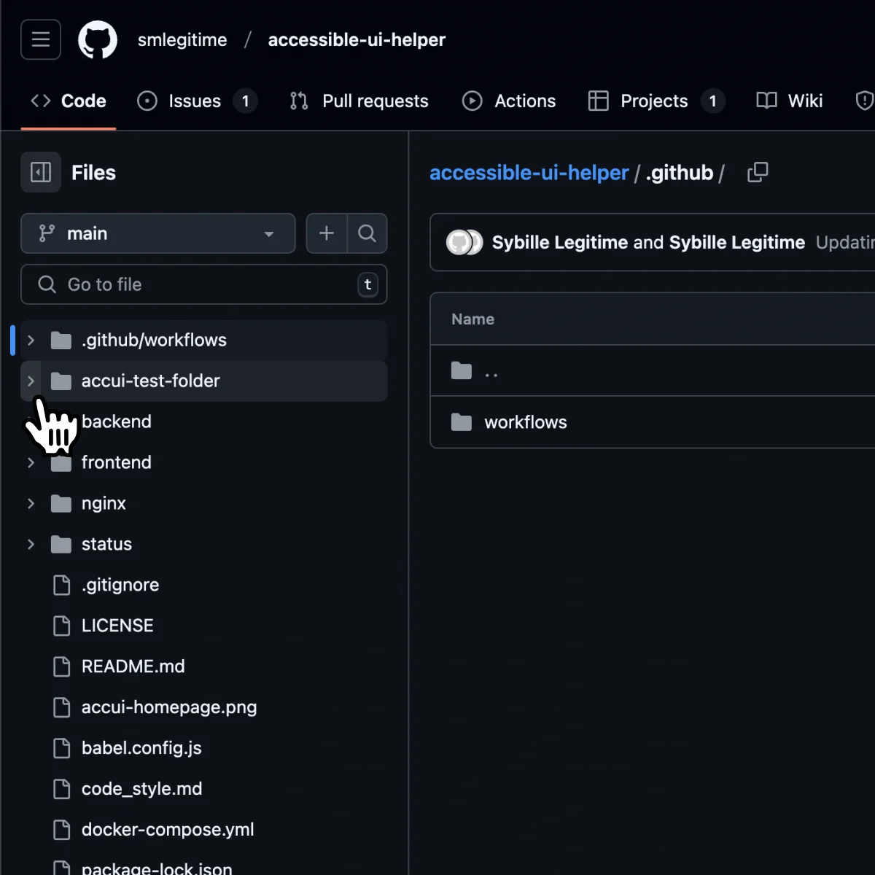Open the workflows folder in listing
Viewport: 875px width, 875px height.
(526, 422)
